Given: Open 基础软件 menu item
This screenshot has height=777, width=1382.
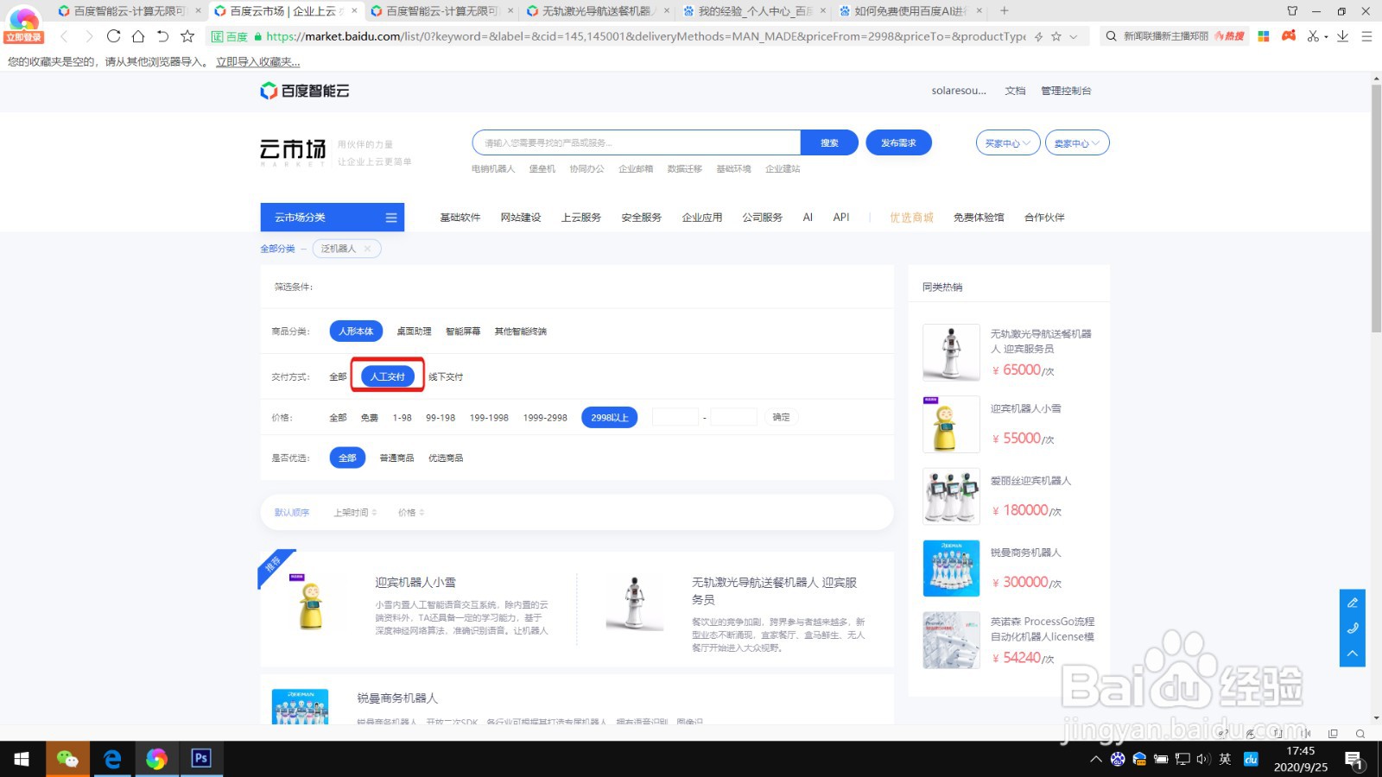Looking at the screenshot, I should 460,218.
